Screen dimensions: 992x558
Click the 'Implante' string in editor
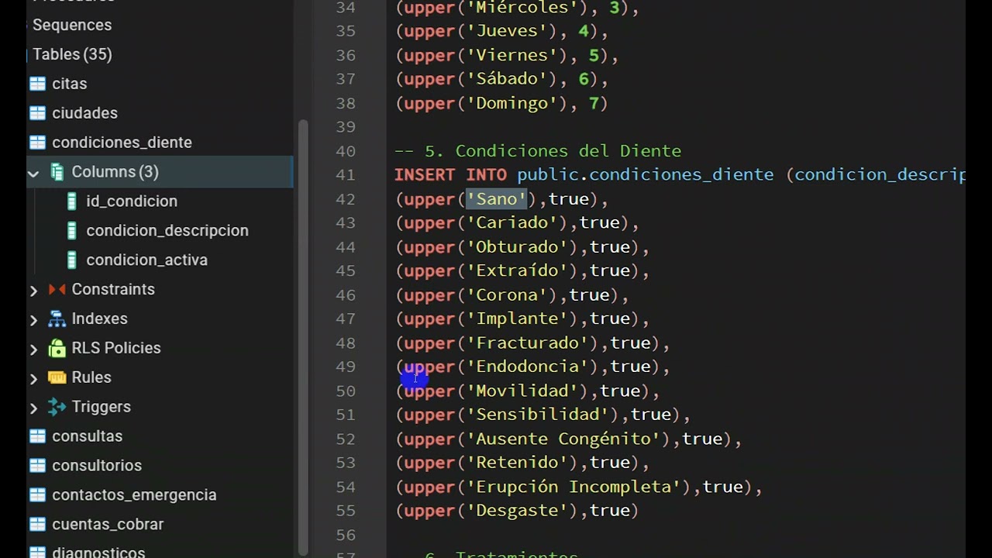517,319
